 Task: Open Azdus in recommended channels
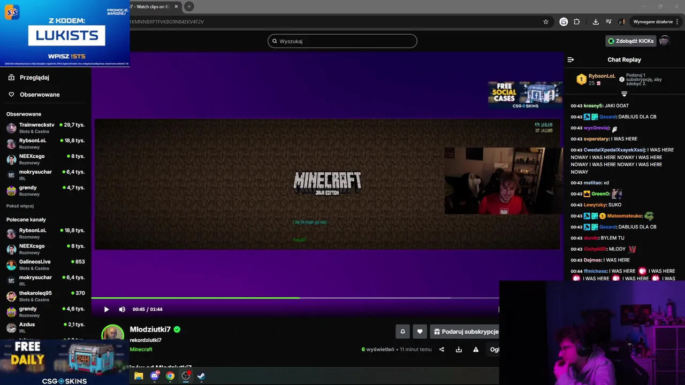point(45,327)
